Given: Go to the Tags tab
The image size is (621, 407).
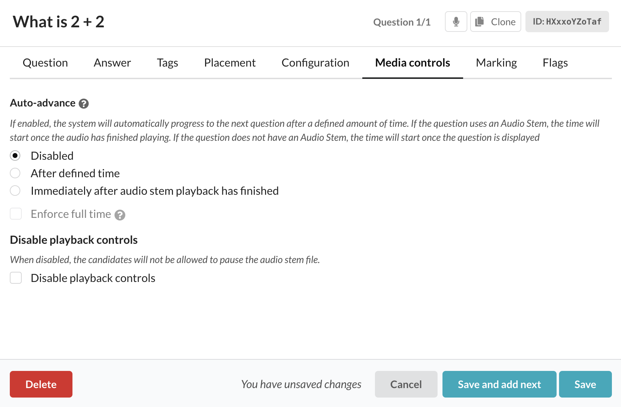Looking at the screenshot, I should 167,63.
